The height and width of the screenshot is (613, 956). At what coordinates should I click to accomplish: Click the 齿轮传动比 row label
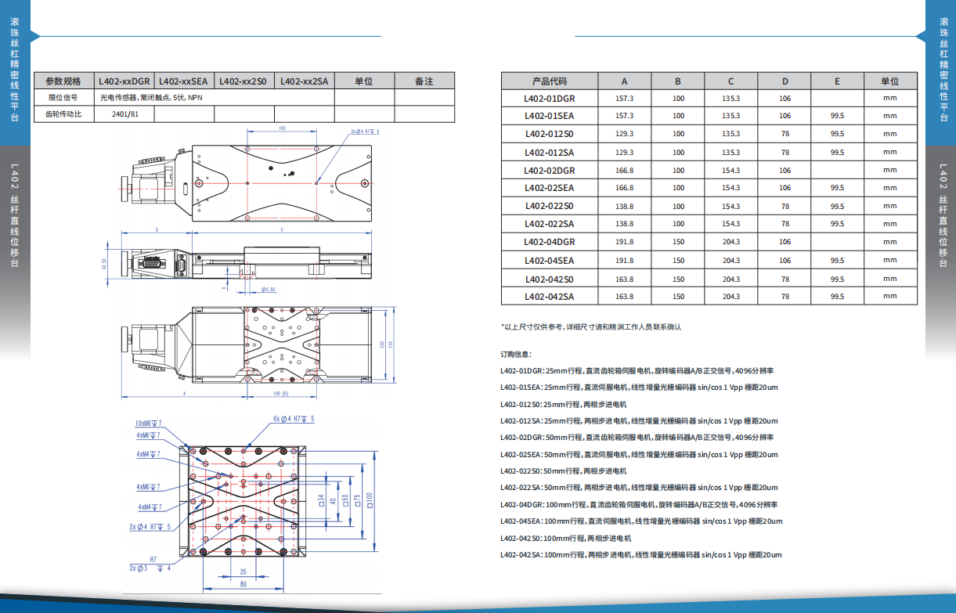(x=63, y=114)
